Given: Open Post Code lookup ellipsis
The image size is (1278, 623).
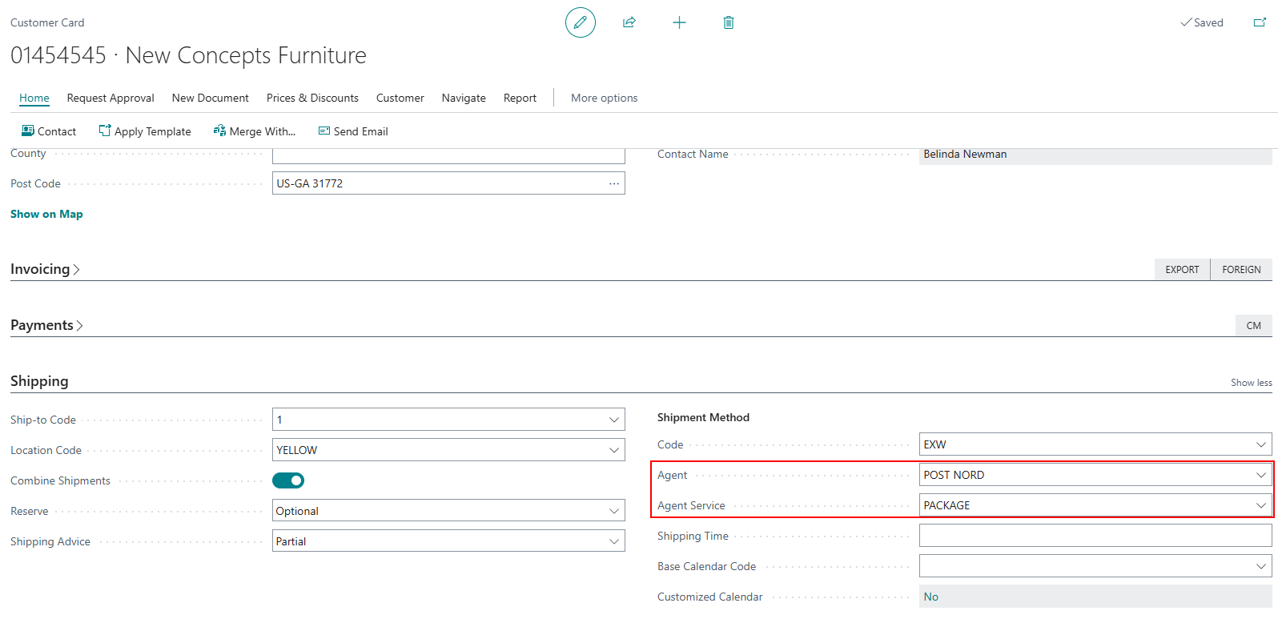Looking at the screenshot, I should point(614,183).
